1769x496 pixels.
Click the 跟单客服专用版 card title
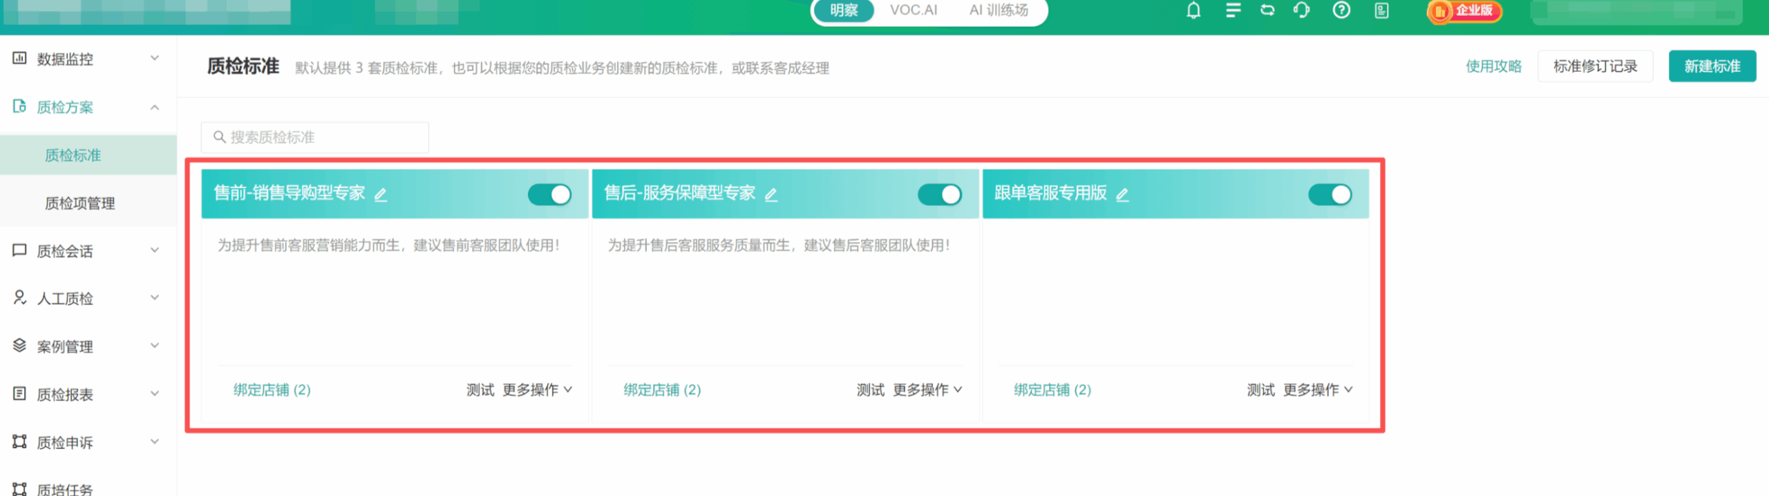click(1050, 193)
